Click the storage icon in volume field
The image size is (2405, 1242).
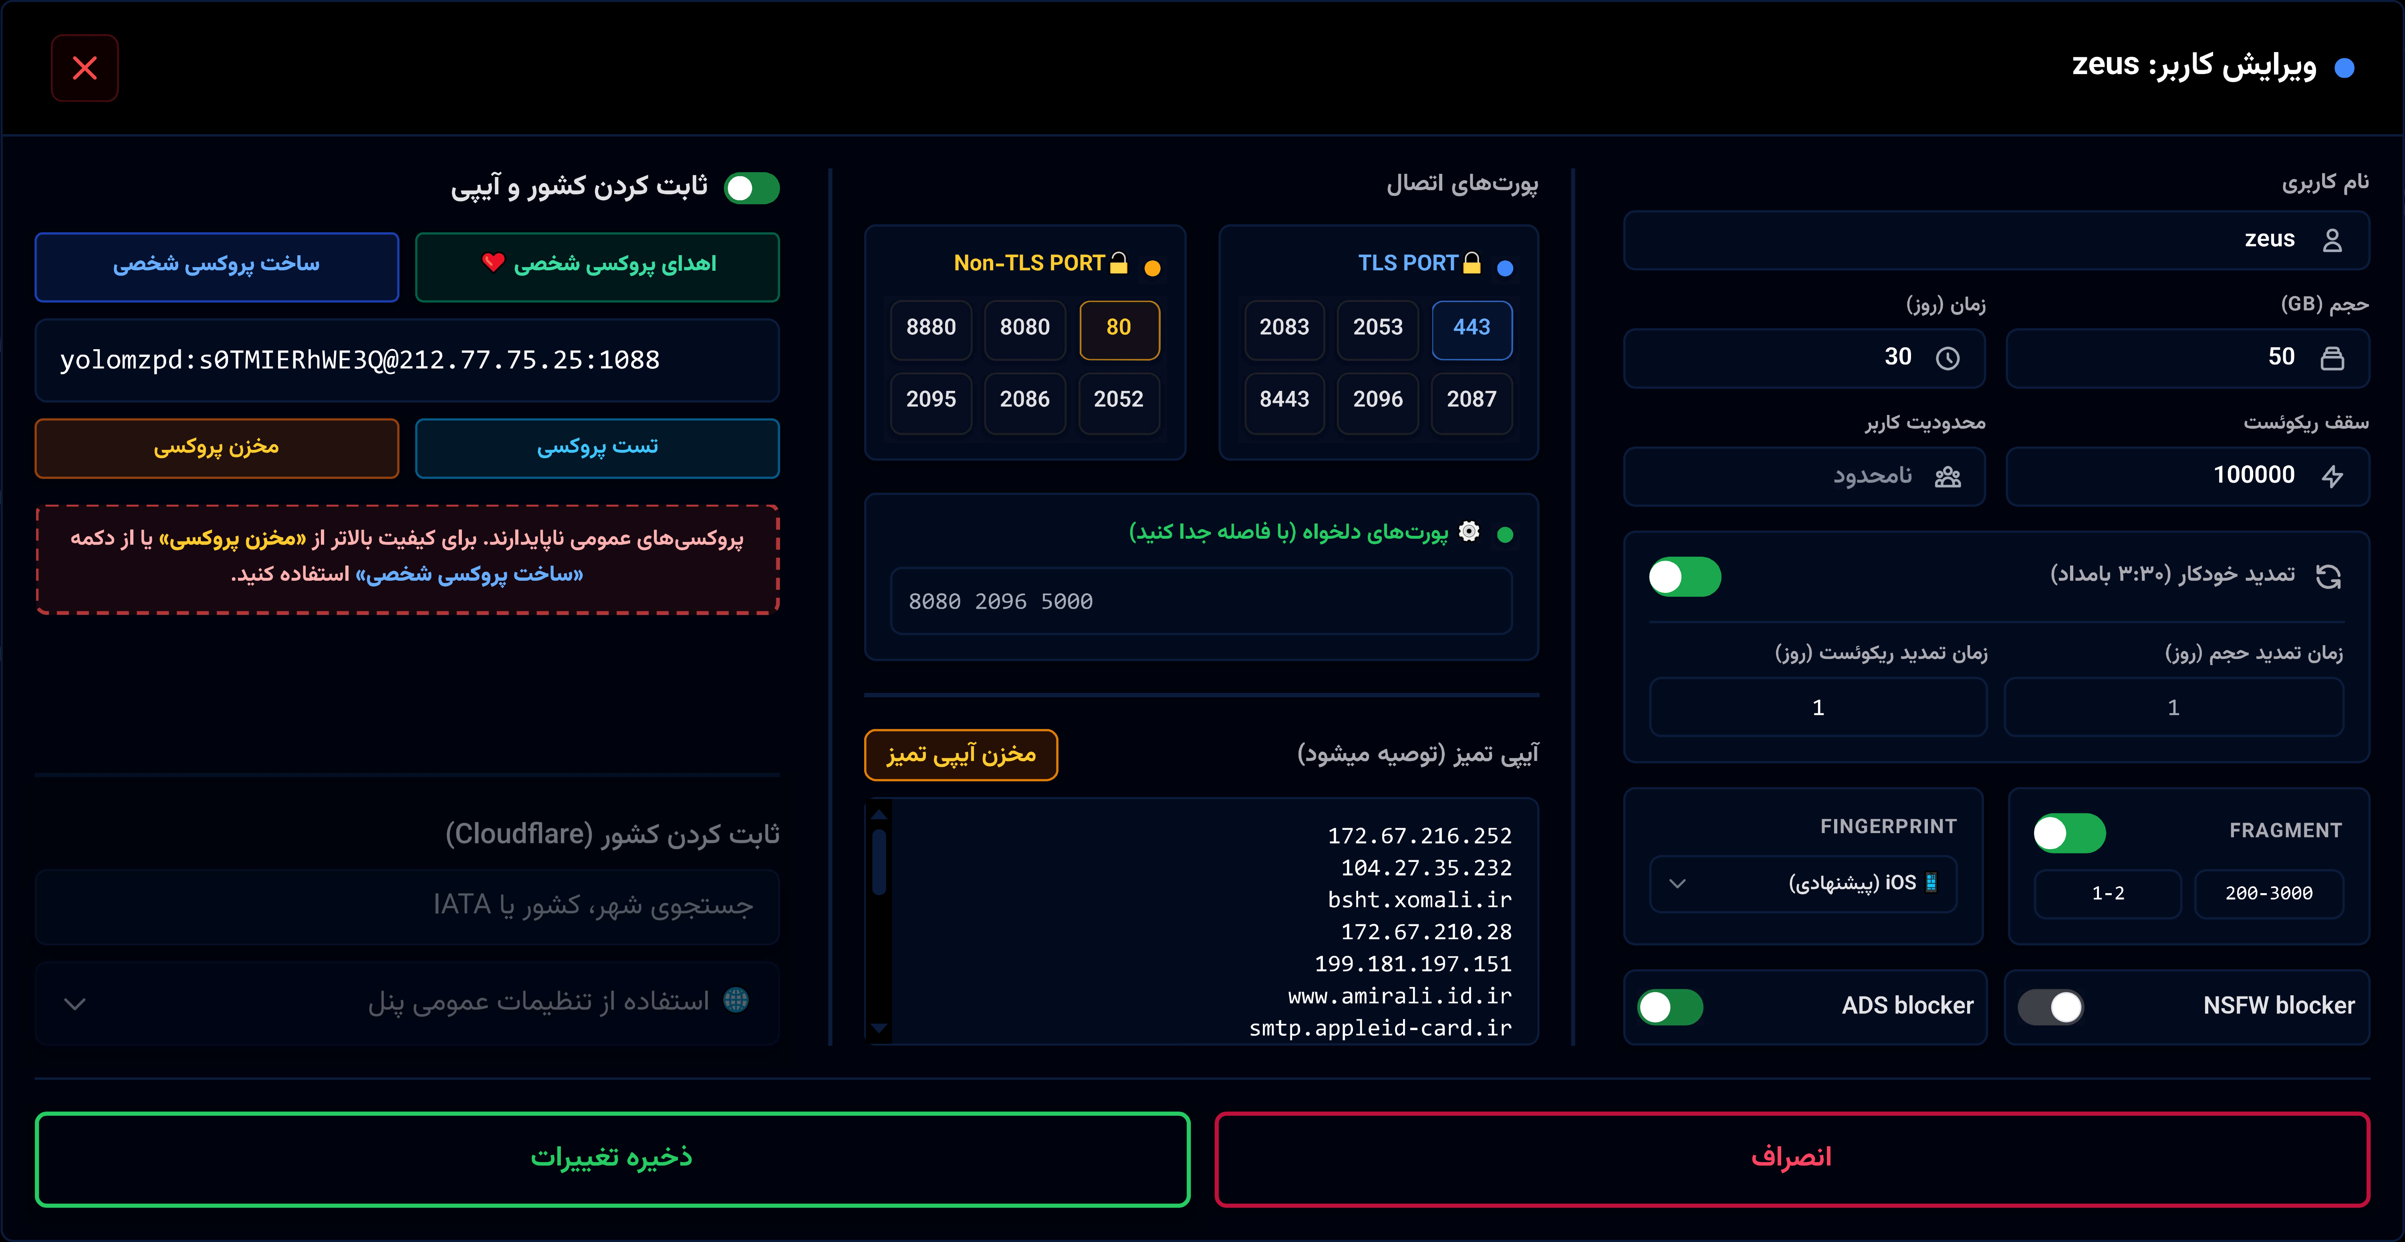[x=2332, y=358]
